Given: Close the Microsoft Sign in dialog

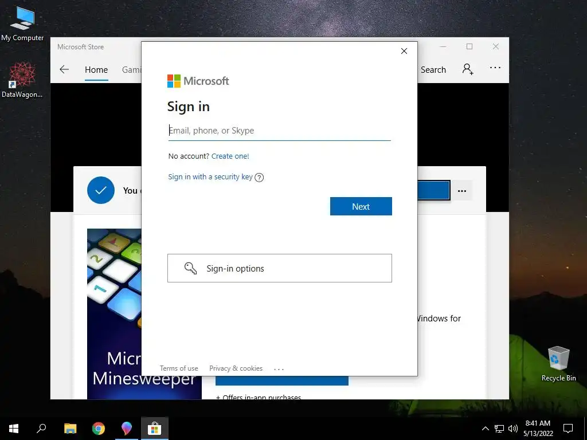Looking at the screenshot, I should [404, 51].
